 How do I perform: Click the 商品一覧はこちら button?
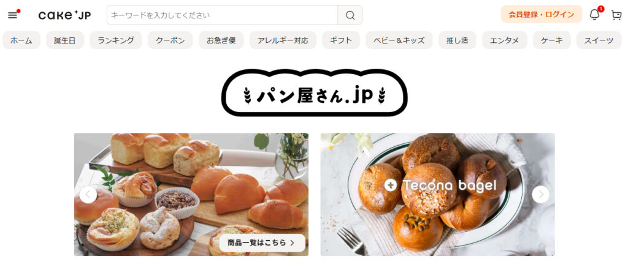262,243
